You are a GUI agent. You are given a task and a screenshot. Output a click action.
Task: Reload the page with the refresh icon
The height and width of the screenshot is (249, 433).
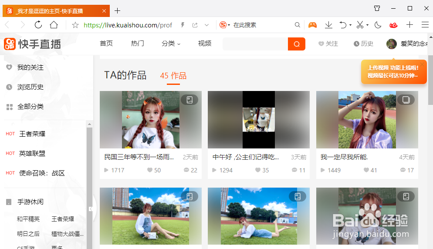(38, 25)
